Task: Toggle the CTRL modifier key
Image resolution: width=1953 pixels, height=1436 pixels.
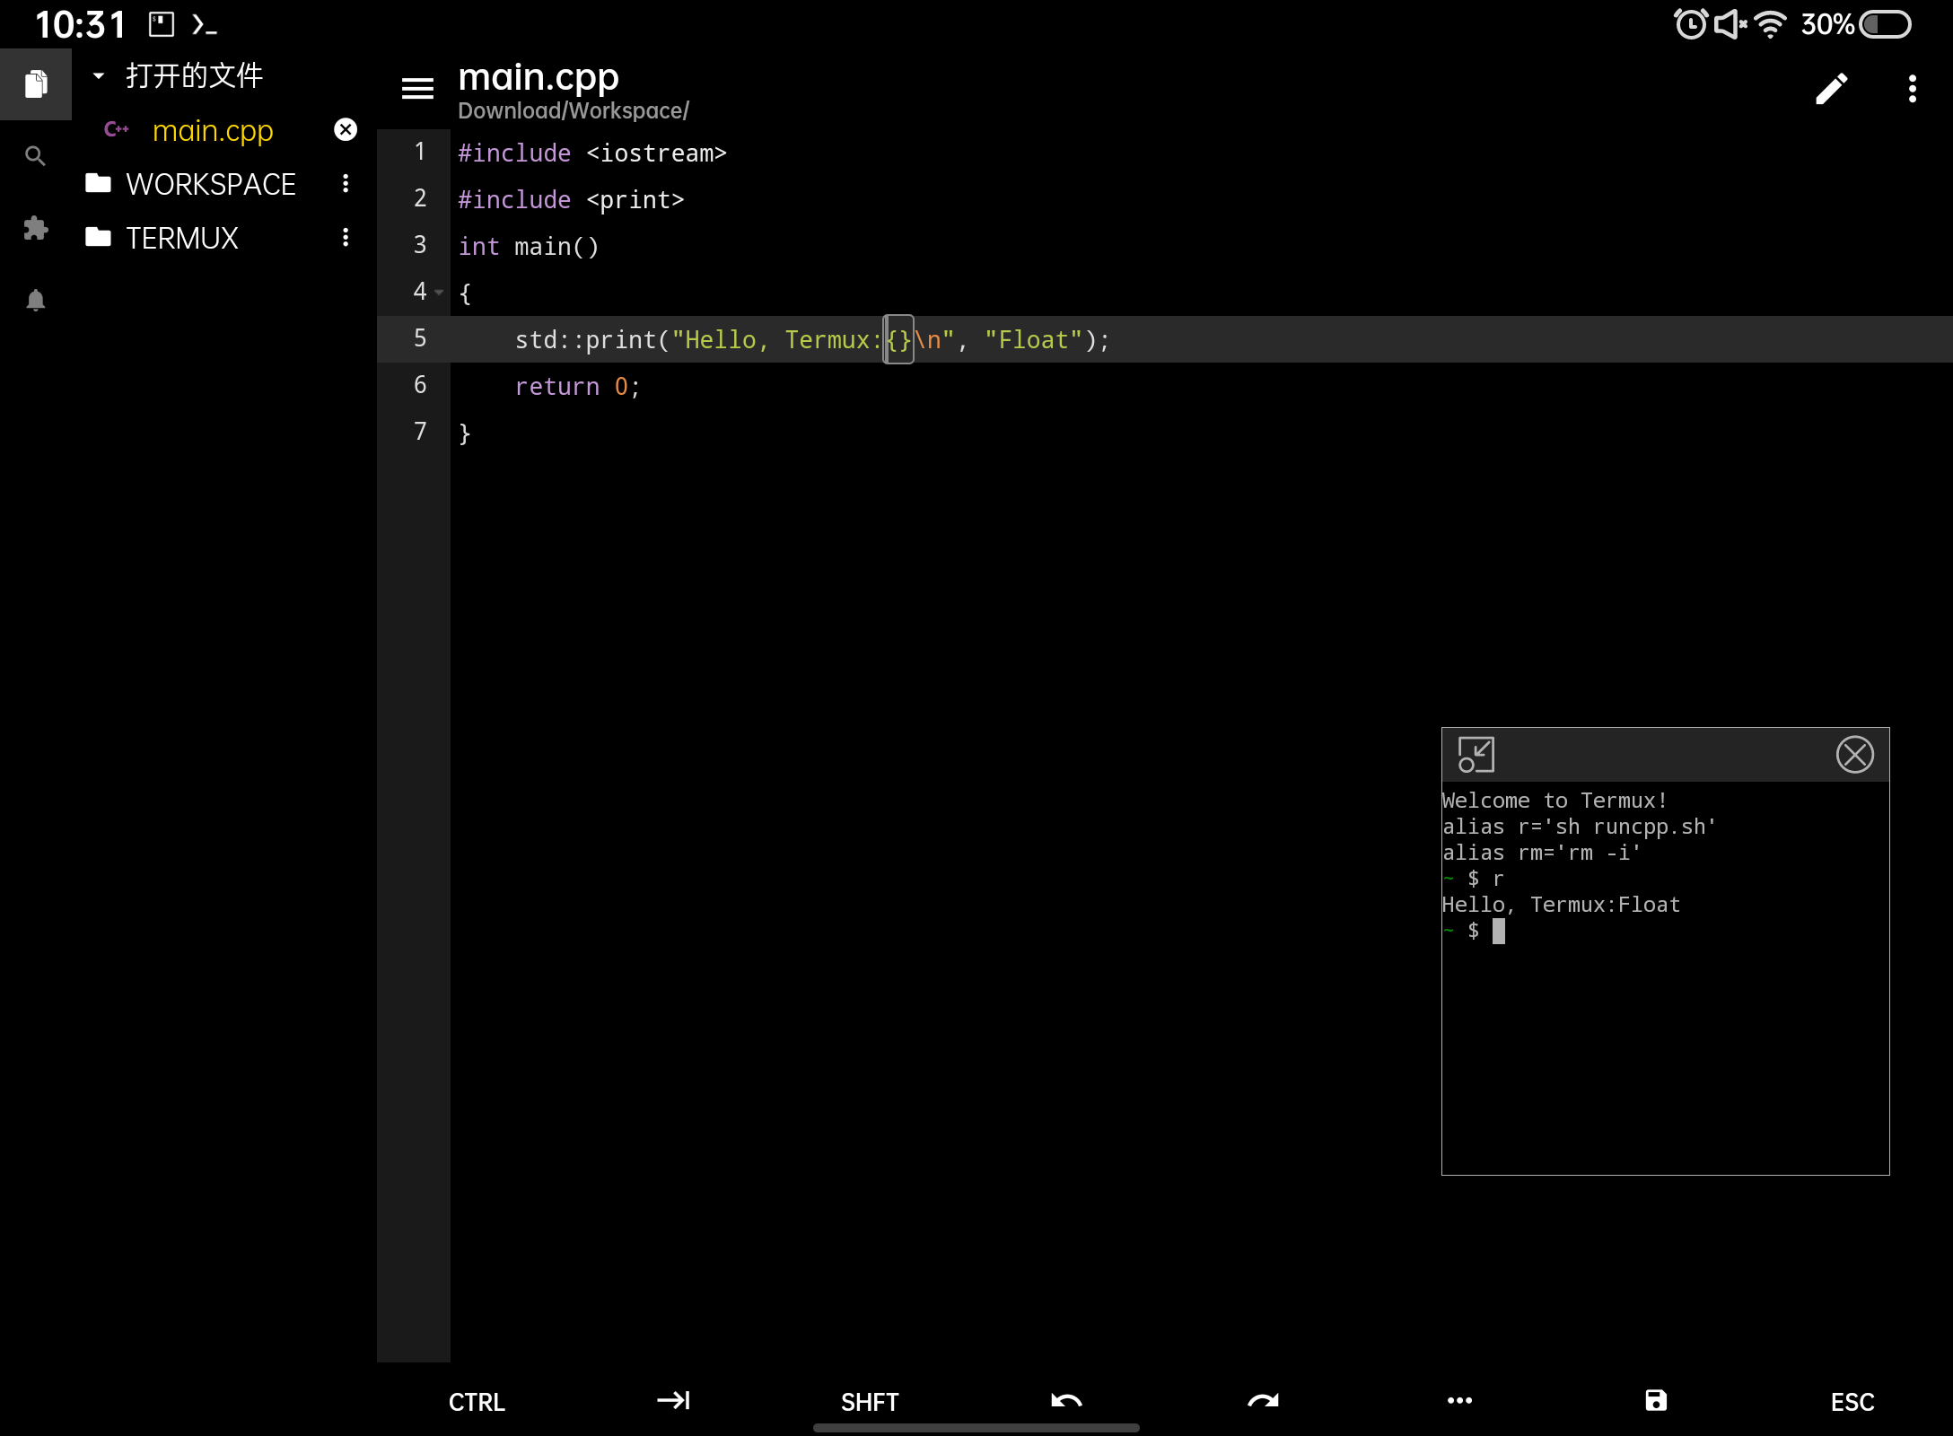Action: point(477,1402)
